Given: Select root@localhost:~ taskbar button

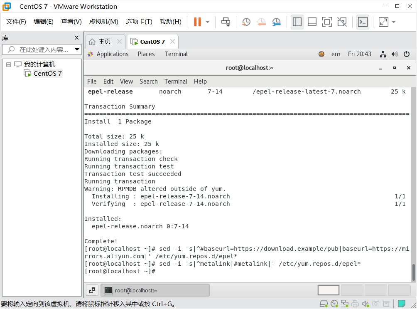Looking at the screenshot, I should click(x=155, y=290).
